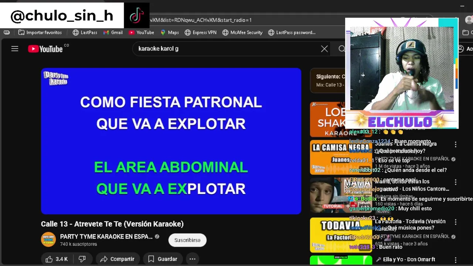Open PARTY TYME KARAOKE EN ESPA... channel link

[106, 236]
